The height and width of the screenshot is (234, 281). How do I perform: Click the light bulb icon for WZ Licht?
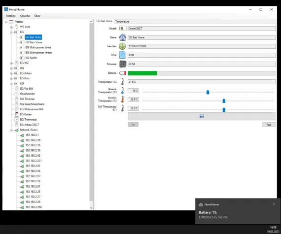coord(17,27)
